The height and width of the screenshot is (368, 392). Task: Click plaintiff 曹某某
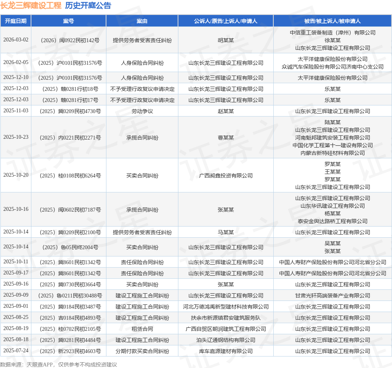(x=225, y=138)
